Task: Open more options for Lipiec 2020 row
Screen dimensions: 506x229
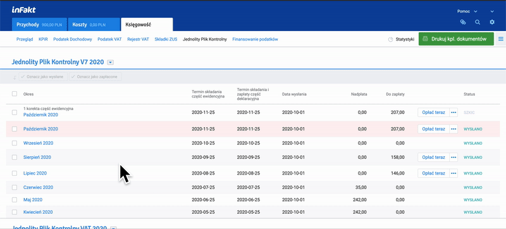Action: (454, 173)
